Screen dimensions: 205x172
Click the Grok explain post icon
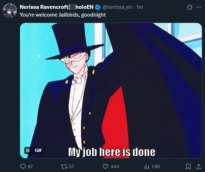(190, 7)
